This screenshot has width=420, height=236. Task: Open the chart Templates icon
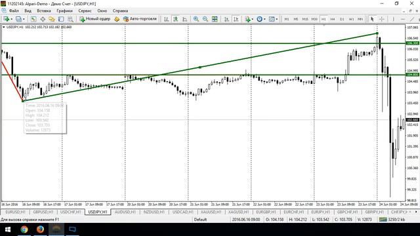point(272,19)
